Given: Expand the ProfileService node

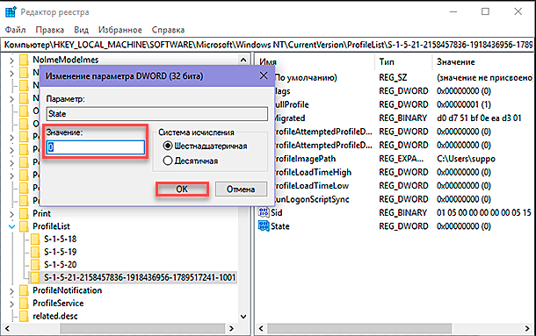Looking at the screenshot, I should (11, 304).
